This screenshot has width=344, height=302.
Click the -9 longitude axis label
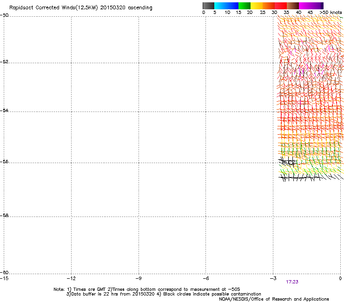[139, 278]
